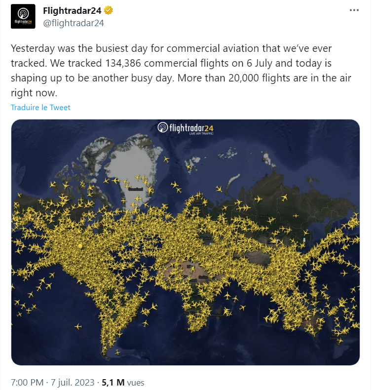Click the Traduire le Tweet link
Screen dimensions: 373x390
(40, 107)
